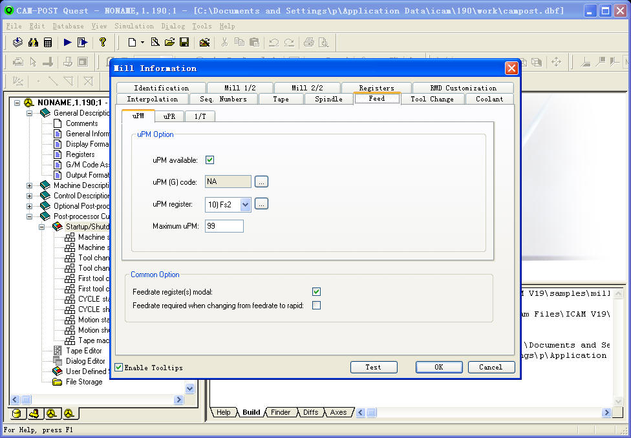Expand the Control Description tree node
This screenshot has width=631, height=438.
pyautogui.click(x=29, y=196)
